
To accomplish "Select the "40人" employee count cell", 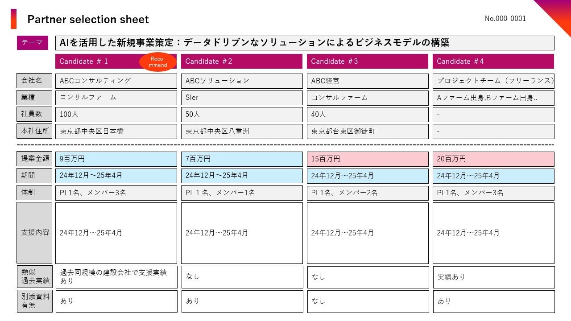I will click(x=368, y=115).
